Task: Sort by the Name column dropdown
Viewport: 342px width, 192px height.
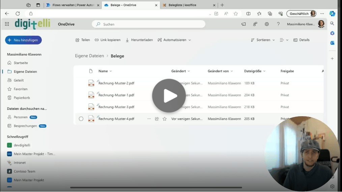Action: click(105, 71)
